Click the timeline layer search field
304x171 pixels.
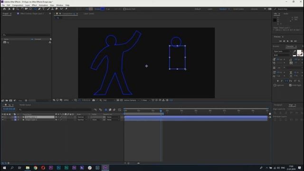(55, 110)
